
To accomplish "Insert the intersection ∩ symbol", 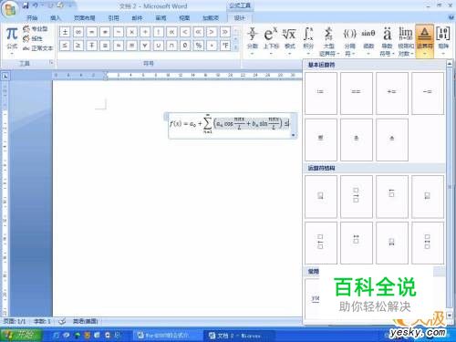I will click(171, 46).
